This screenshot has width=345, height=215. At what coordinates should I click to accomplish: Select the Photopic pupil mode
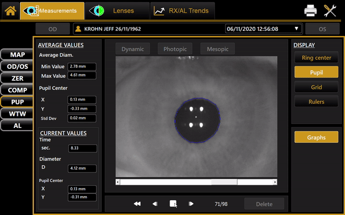click(x=175, y=49)
